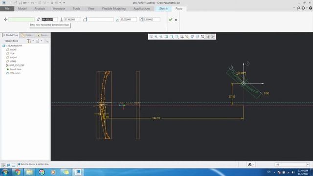313x176 pixels.
Task: Switch to the Annotate ribbon tab
Action: (x=59, y=9)
